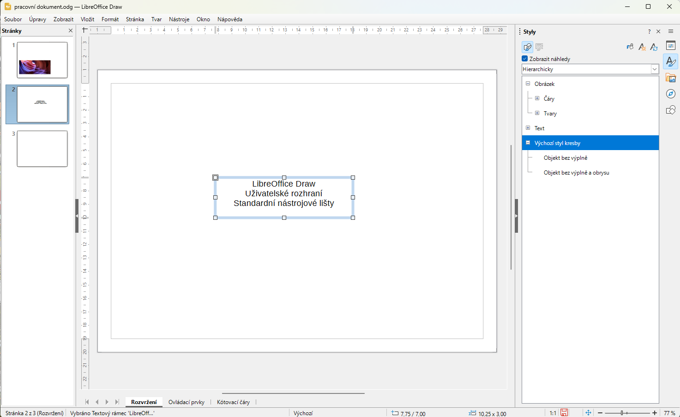The height and width of the screenshot is (417, 680).
Task: Select the Obrázek style
Action: (544, 84)
